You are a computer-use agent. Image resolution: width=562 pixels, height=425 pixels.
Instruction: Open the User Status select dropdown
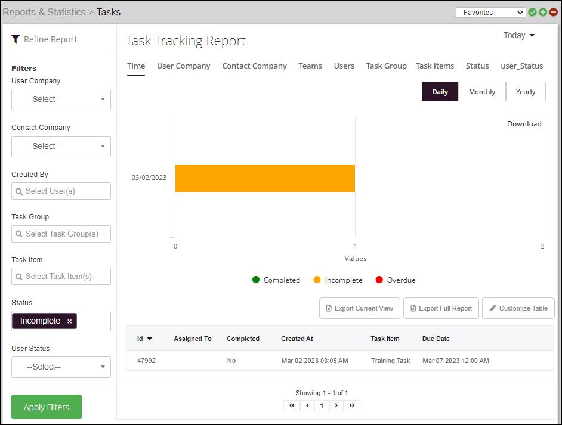(x=61, y=367)
